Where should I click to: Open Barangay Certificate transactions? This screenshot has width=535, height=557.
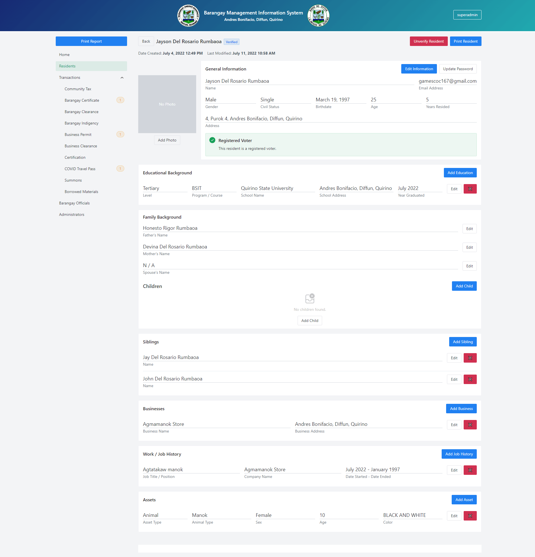pos(82,100)
